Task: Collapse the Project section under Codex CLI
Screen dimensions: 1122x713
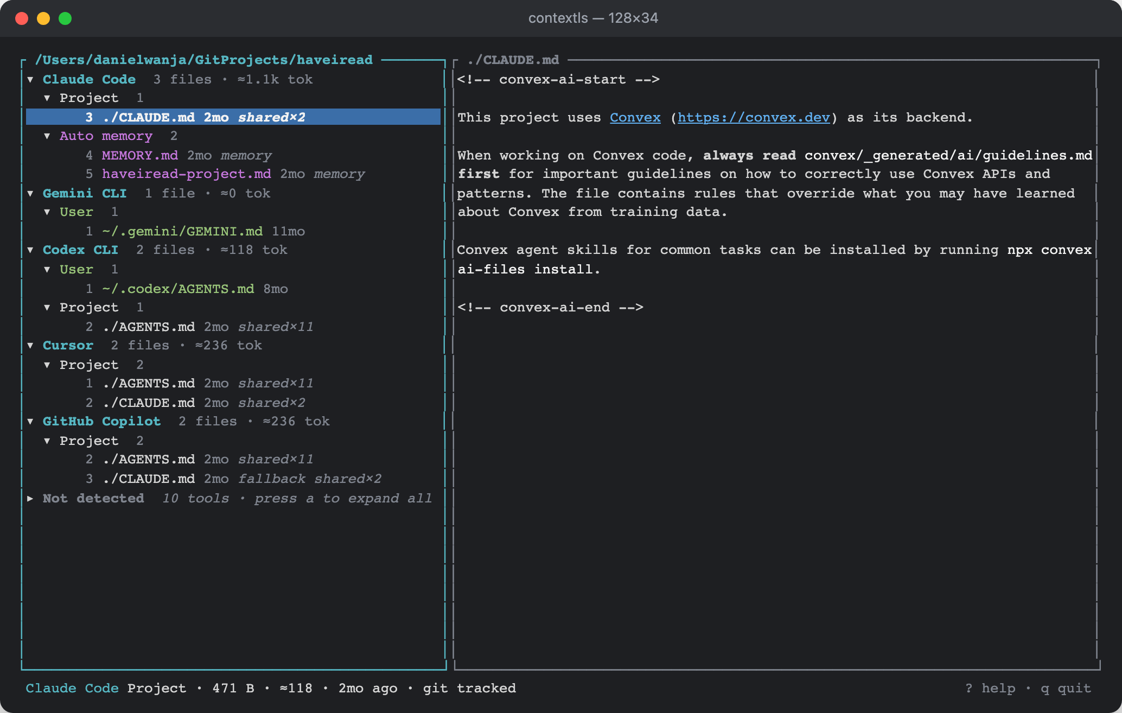Action: (x=47, y=308)
